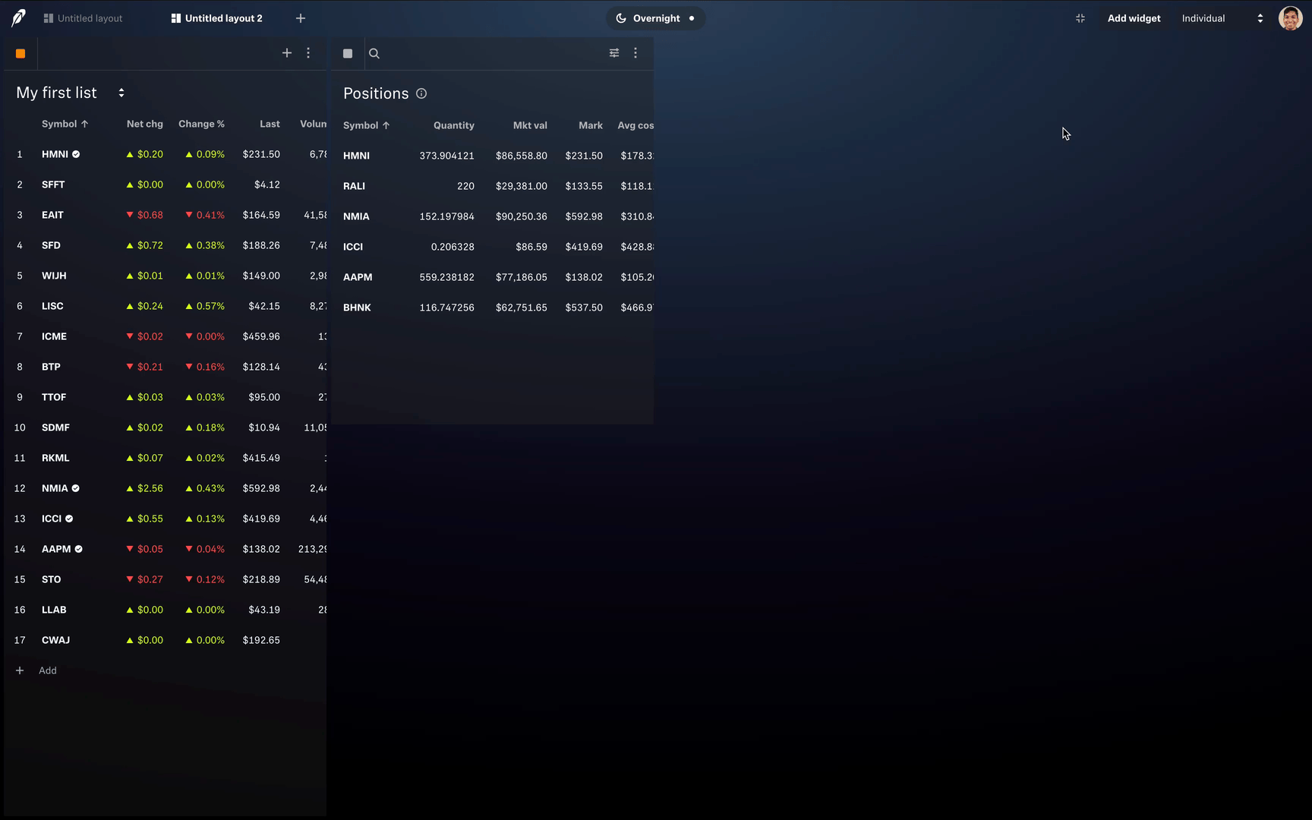This screenshot has height=820, width=1312.
Task: Collapse the layout with the shrink icon
Action: coord(1080,18)
